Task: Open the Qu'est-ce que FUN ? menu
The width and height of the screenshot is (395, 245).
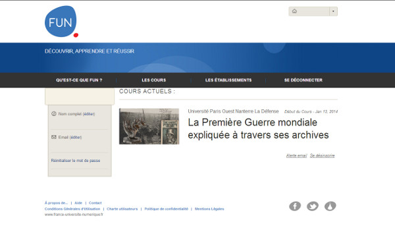Action: pos(79,80)
